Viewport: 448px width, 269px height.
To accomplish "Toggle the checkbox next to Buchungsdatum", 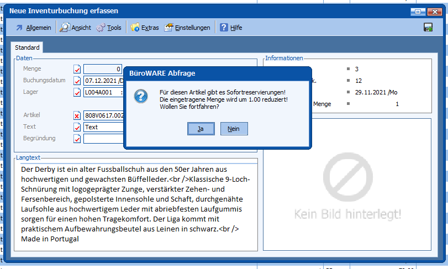I will [x=77, y=81].
